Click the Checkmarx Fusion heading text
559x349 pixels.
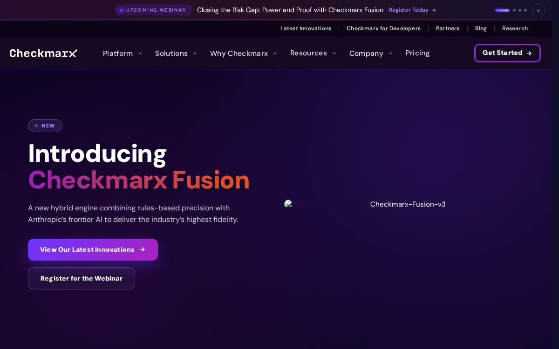pyautogui.click(x=139, y=180)
